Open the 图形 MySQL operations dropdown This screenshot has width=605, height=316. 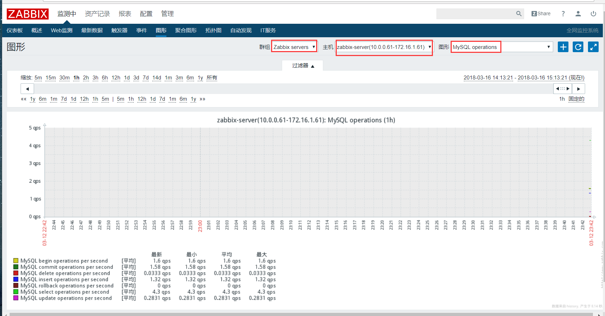pyautogui.click(x=502, y=47)
